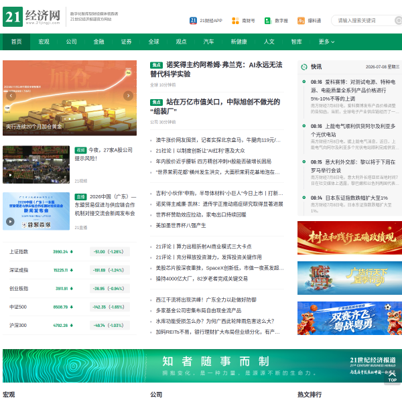402x402 pixels.
Task: Open the 南财号 icon link
Action: coord(243,21)
